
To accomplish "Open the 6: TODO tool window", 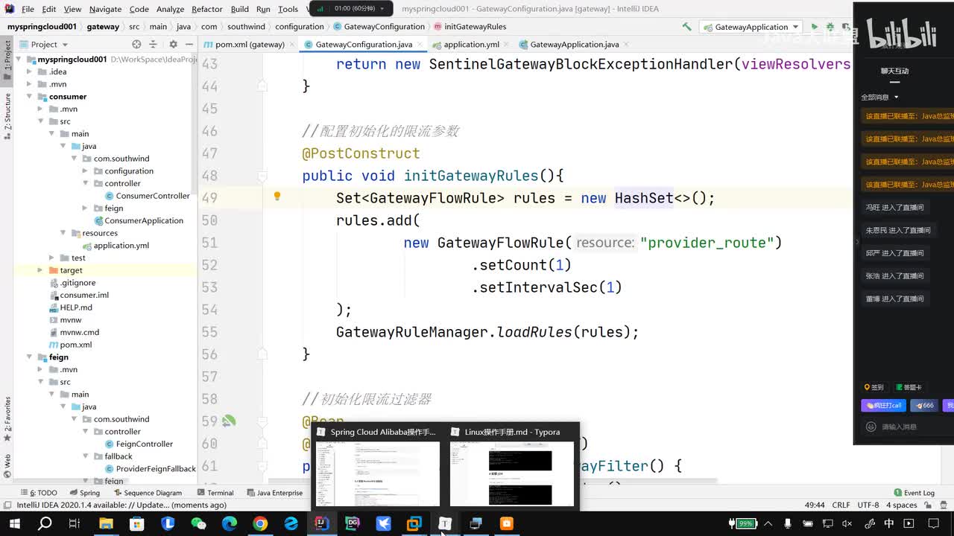I will coord(39,493).
